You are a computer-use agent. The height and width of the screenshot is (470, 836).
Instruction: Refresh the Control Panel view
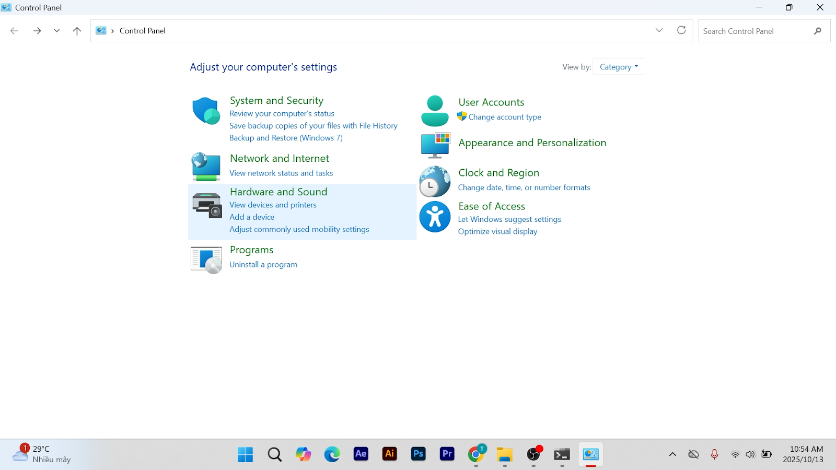tap(681, 30)
